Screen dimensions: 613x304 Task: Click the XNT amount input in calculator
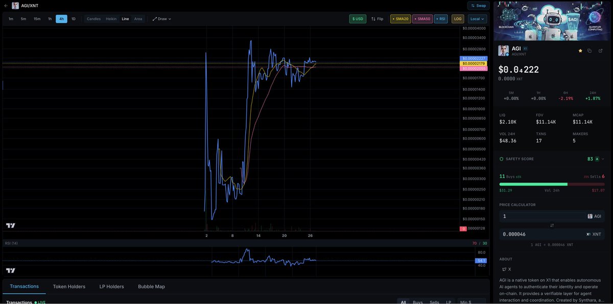point(552,234)
